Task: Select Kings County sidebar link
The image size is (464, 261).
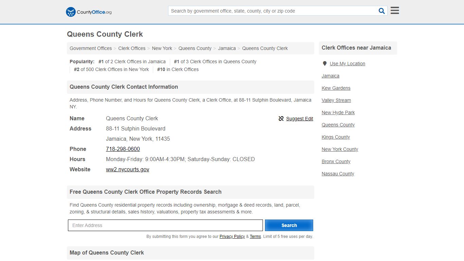Action: 336,137
